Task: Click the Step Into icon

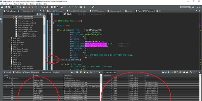Action: pyautogui.click(x=29, y=7)
